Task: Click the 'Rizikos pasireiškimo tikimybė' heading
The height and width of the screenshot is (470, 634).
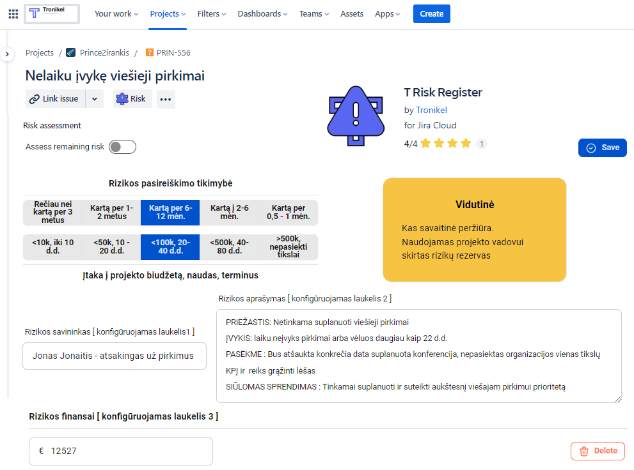Action: point(170,183)
